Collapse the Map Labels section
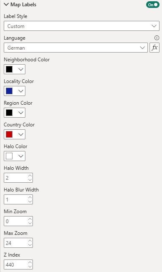Viewport: 162px width, 272px height. (x=6, y=5)
